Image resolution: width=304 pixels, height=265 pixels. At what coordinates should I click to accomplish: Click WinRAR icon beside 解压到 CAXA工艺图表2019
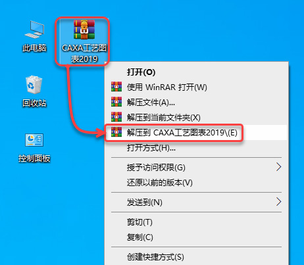(x=116, y=132)
